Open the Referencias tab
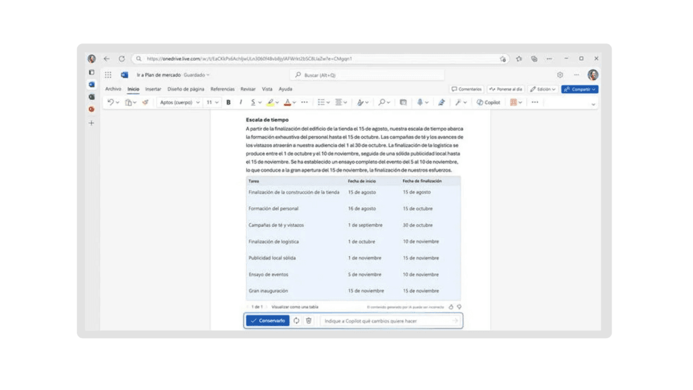693x390 pixels. click(222, 89)
